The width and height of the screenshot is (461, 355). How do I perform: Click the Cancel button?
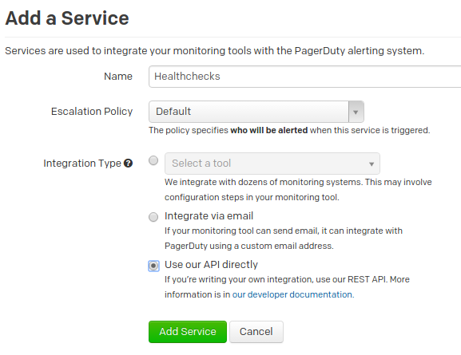(256, 332)
